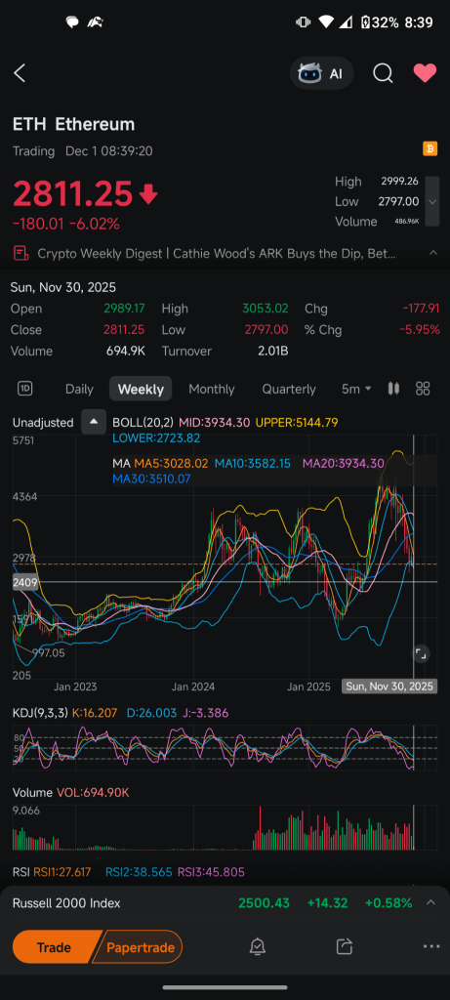Tap the orange Bitcoin badge icon

pyautogui.click(x=430, y=149)
